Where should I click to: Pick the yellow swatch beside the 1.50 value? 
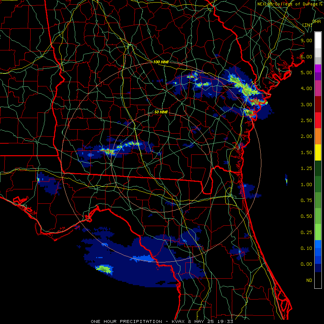[318, 152]
